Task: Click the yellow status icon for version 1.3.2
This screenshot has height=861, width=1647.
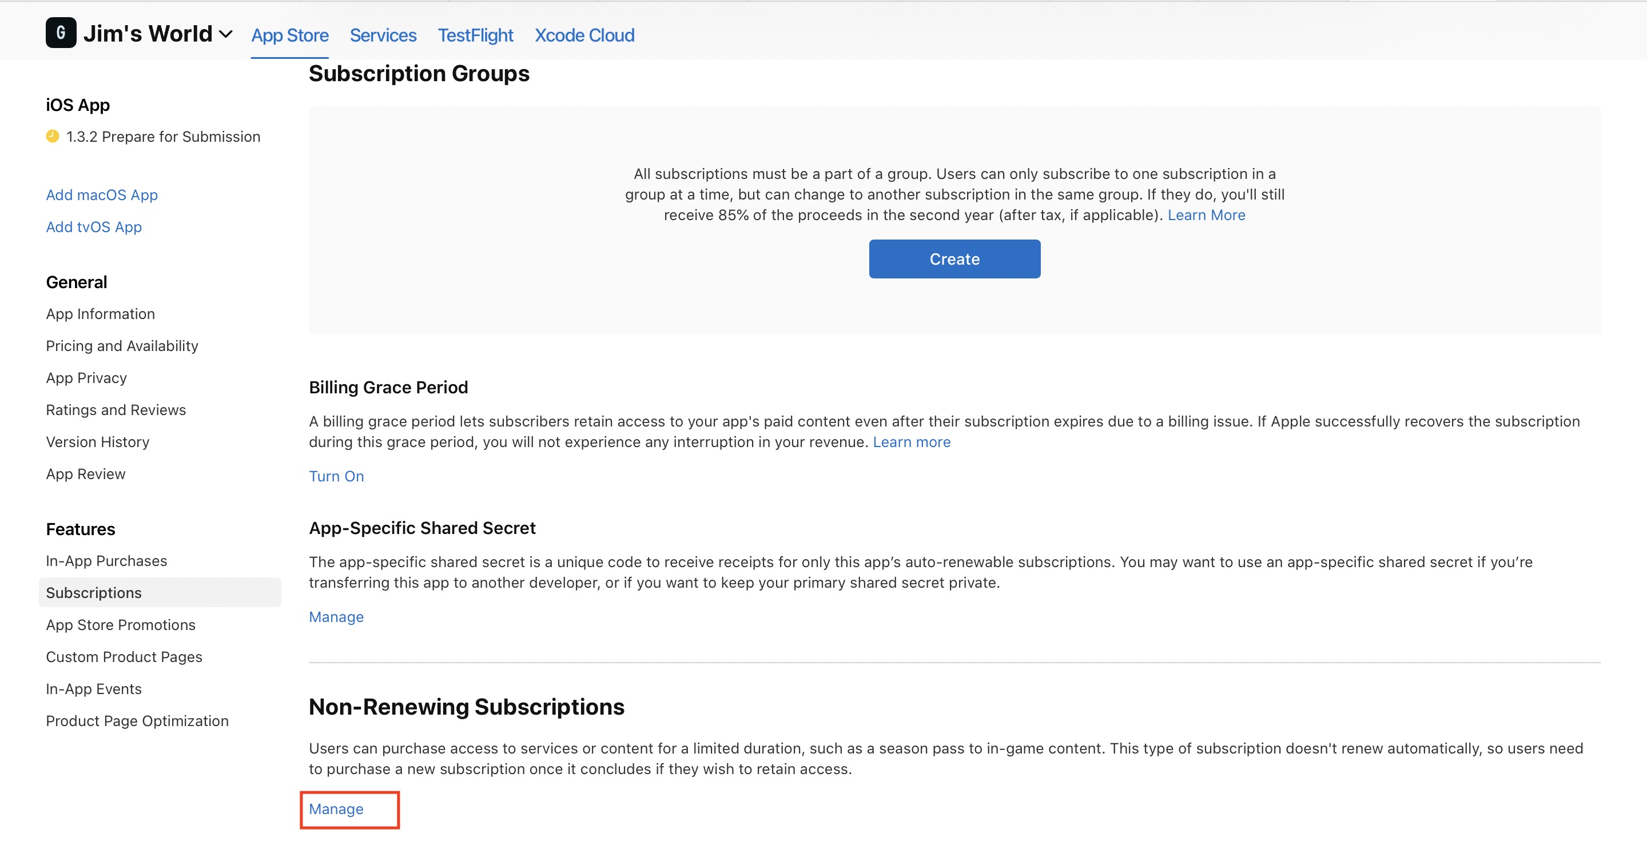Action: [53, 136]
